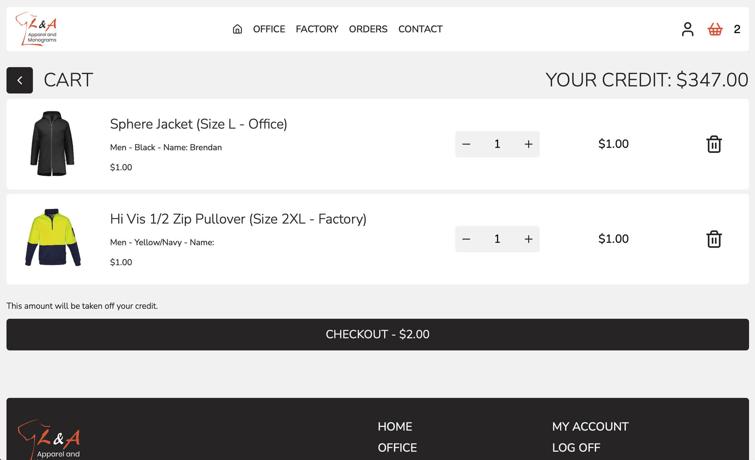Open the shopping basket icon
The height and width of the screenshot is (460, 755).
715,29
